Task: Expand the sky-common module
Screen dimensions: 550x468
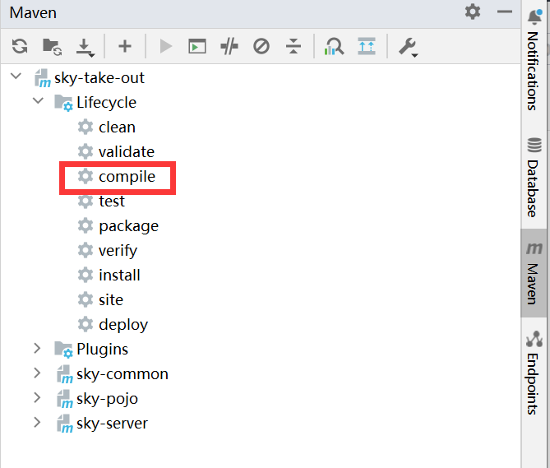Action: coord(37,373)
